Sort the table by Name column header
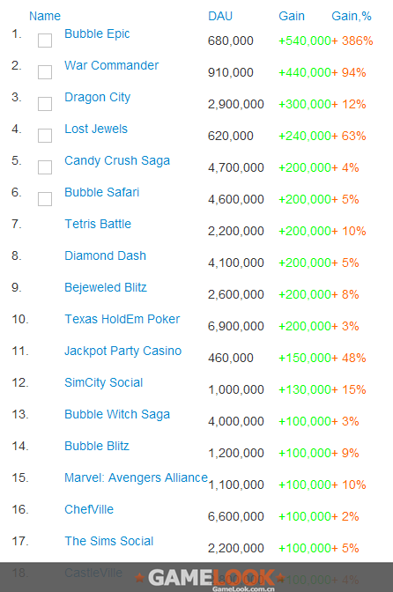The width and height of the screenshot is (393, 592). coord(45,16)
